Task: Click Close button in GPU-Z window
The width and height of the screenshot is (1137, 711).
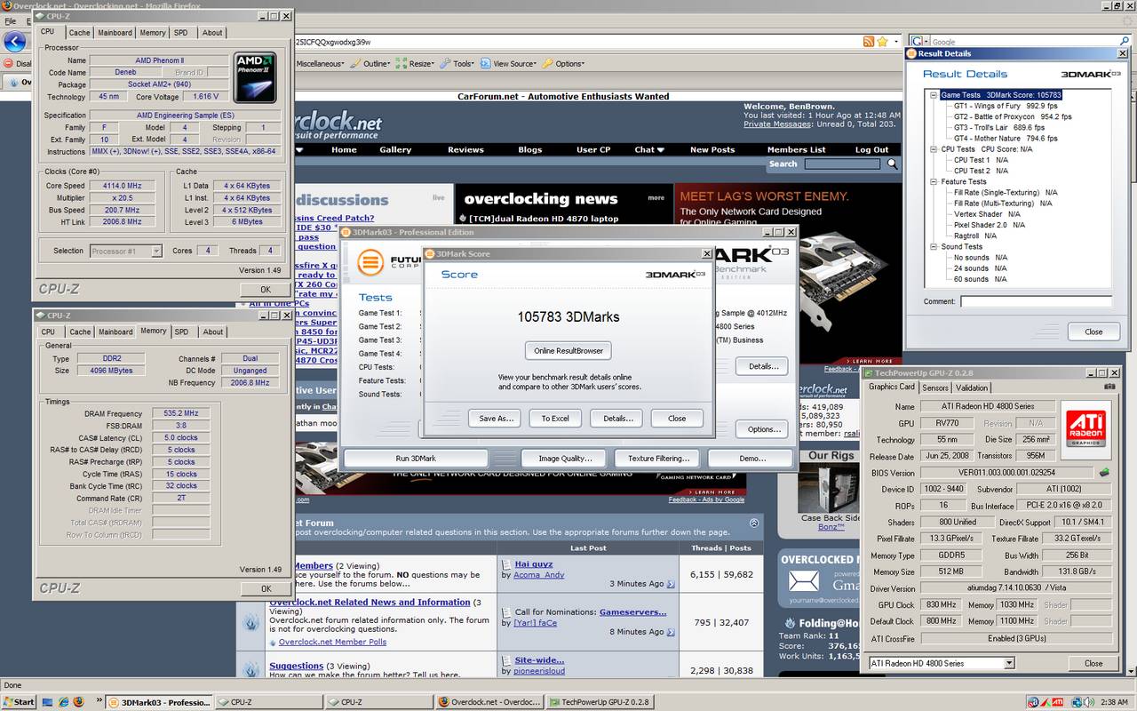Action: tap(1093, 663)
